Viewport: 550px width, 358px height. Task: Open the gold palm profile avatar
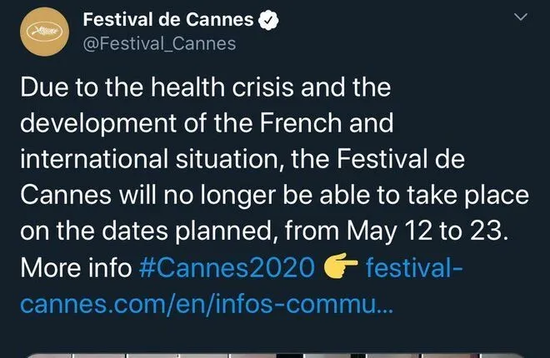44,30
